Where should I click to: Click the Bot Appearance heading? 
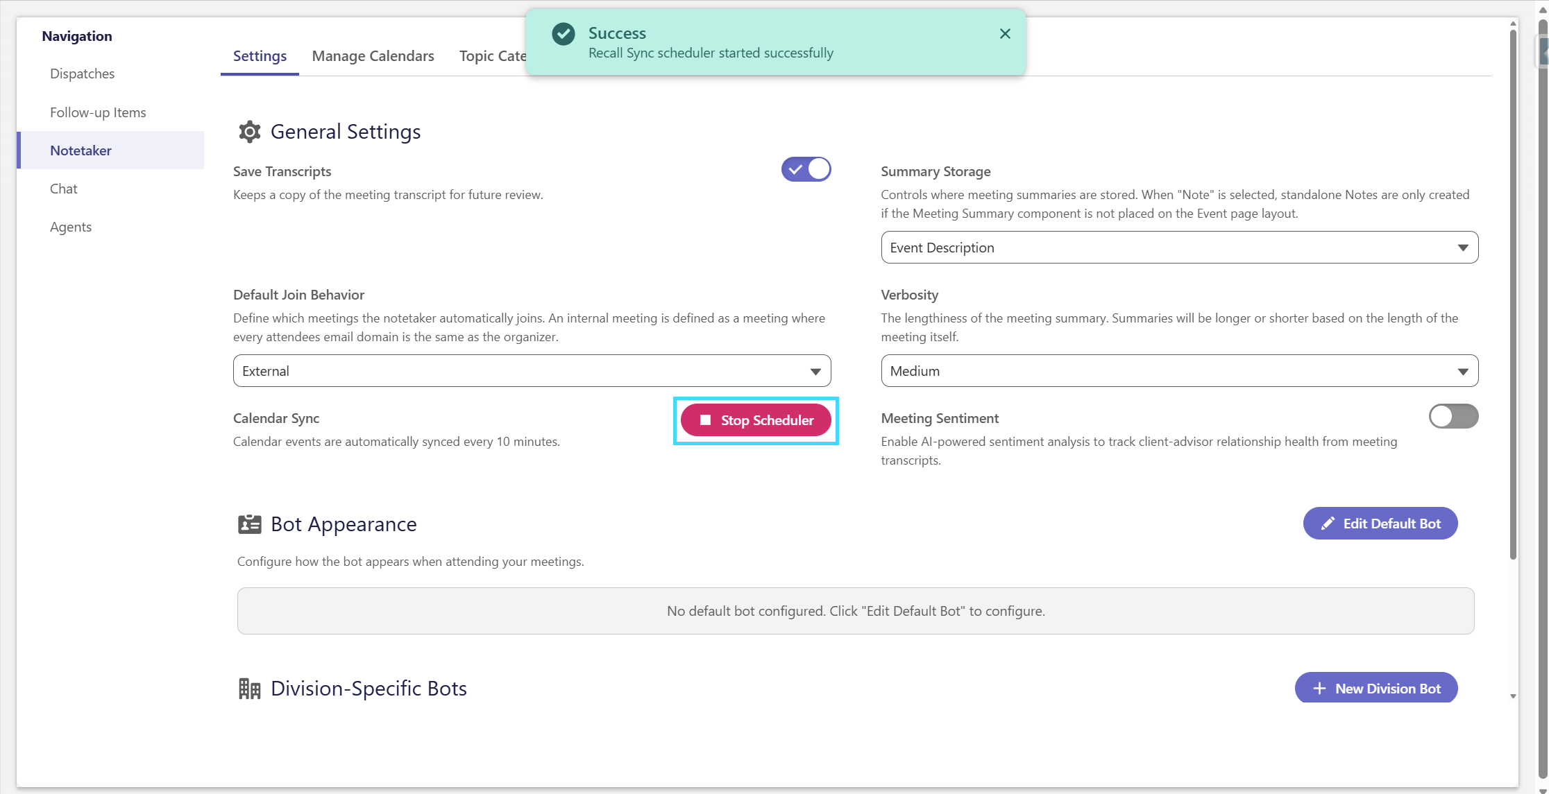344,524
